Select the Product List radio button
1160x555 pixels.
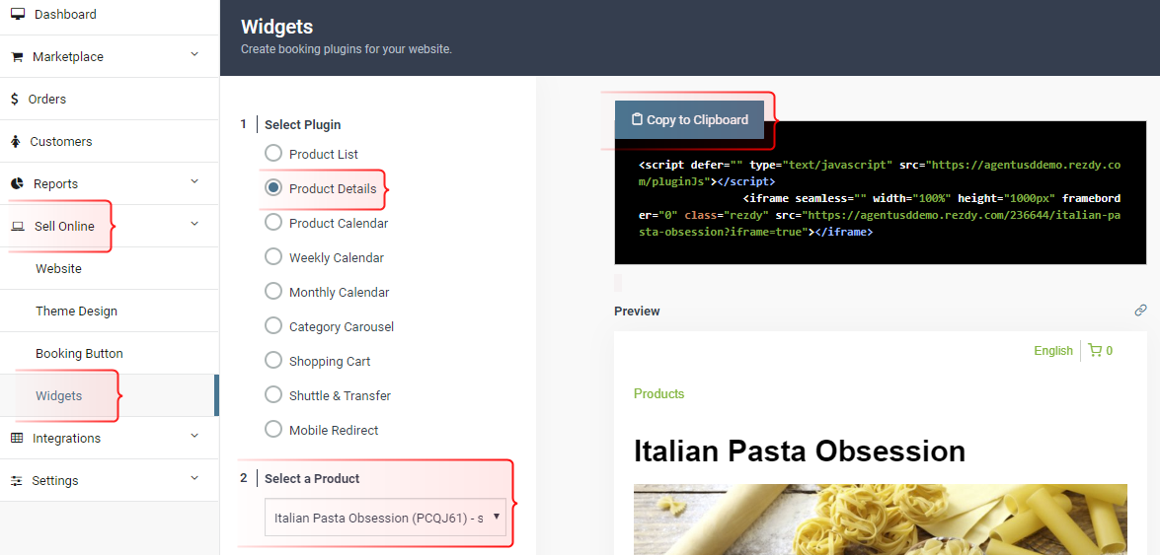(x=273, y=153)
